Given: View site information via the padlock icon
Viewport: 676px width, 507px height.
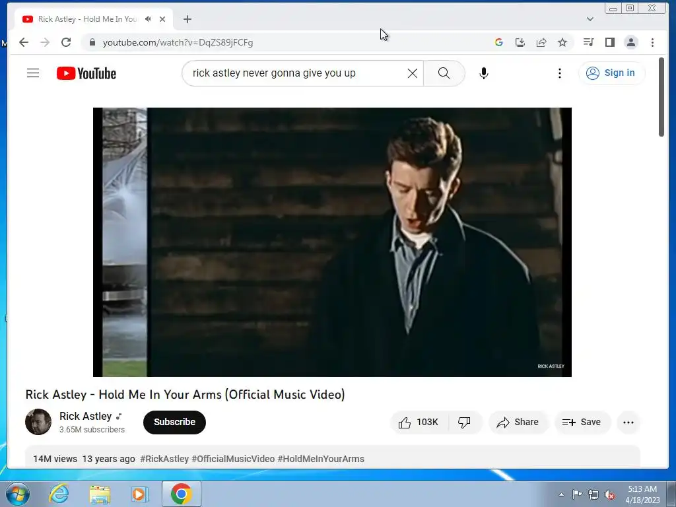Looking at the screenshot, I should pyautogui.click(x=92, y=42).
